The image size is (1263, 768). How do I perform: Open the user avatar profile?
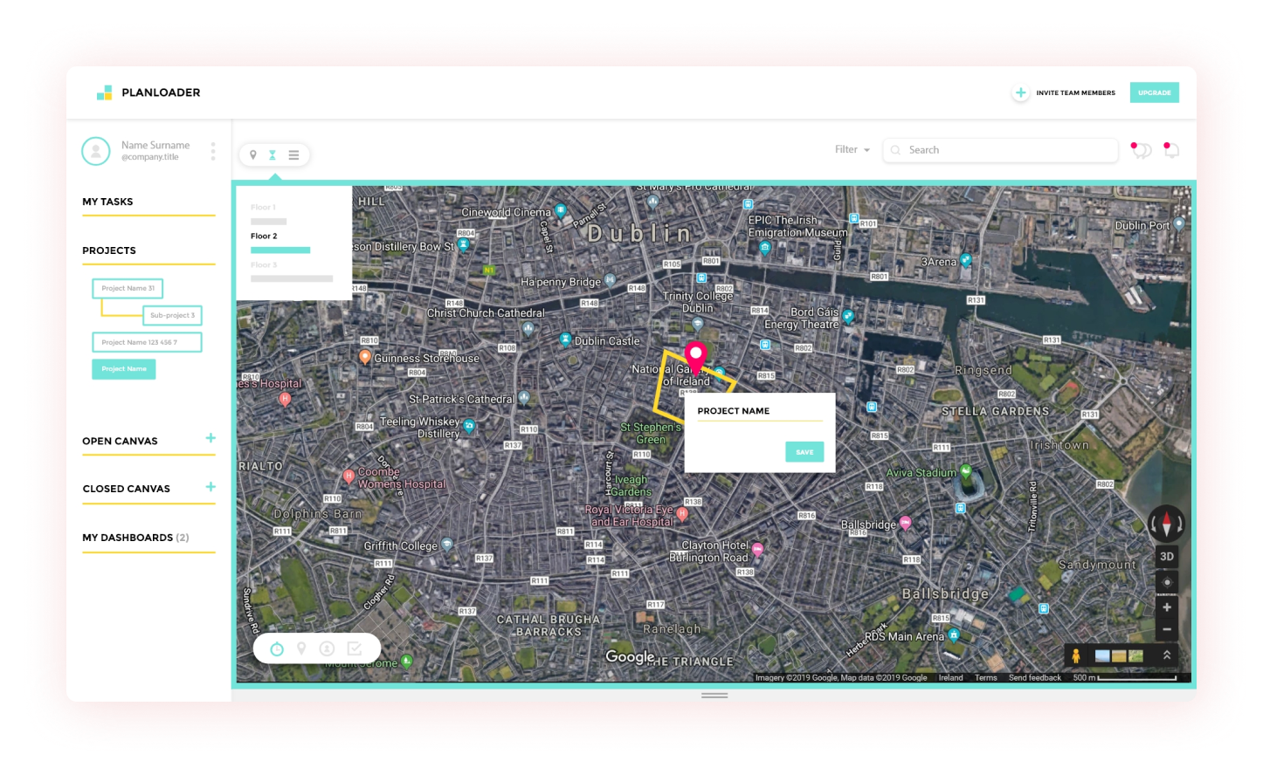click(96, 151)
